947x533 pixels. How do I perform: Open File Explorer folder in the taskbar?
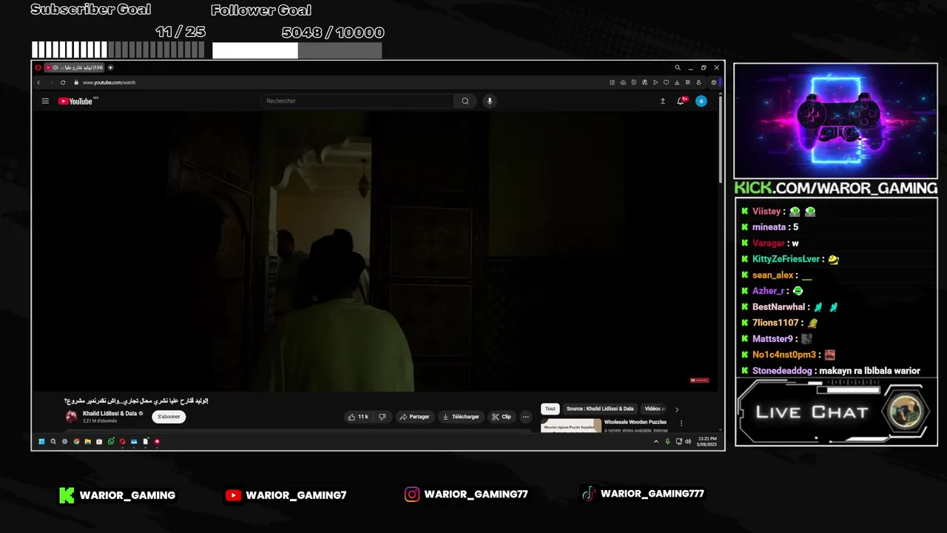[87, 441]
